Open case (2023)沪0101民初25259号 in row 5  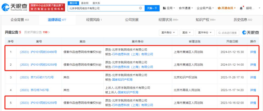(x=38, y=103)
